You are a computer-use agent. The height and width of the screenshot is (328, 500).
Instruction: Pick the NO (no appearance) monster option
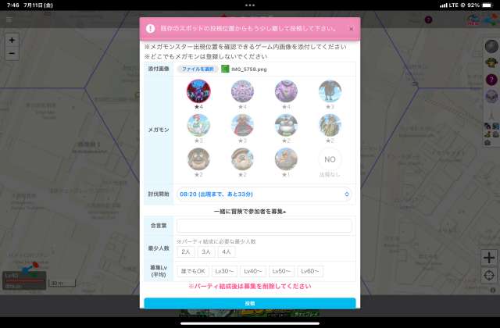pyautogui.click(x=330, y=159)
